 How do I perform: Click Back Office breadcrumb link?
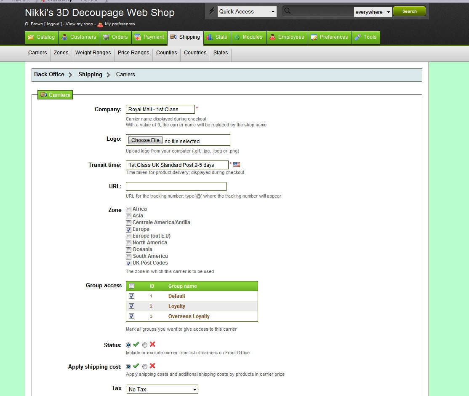point(49,74)
